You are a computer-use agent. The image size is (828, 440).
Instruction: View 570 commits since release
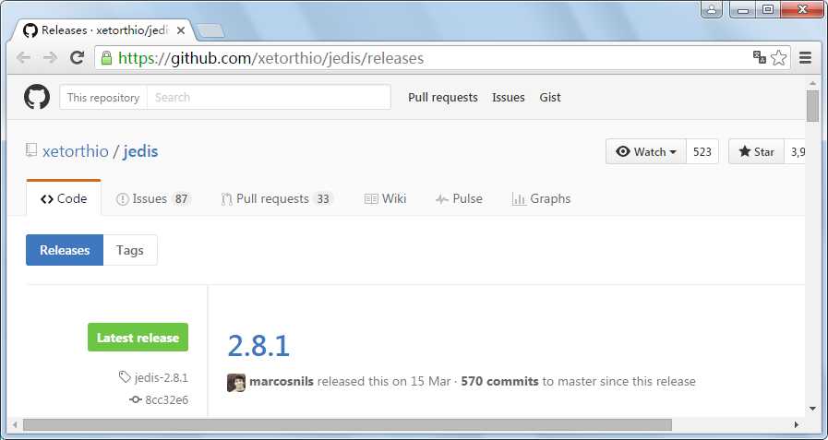click(499, 382)
